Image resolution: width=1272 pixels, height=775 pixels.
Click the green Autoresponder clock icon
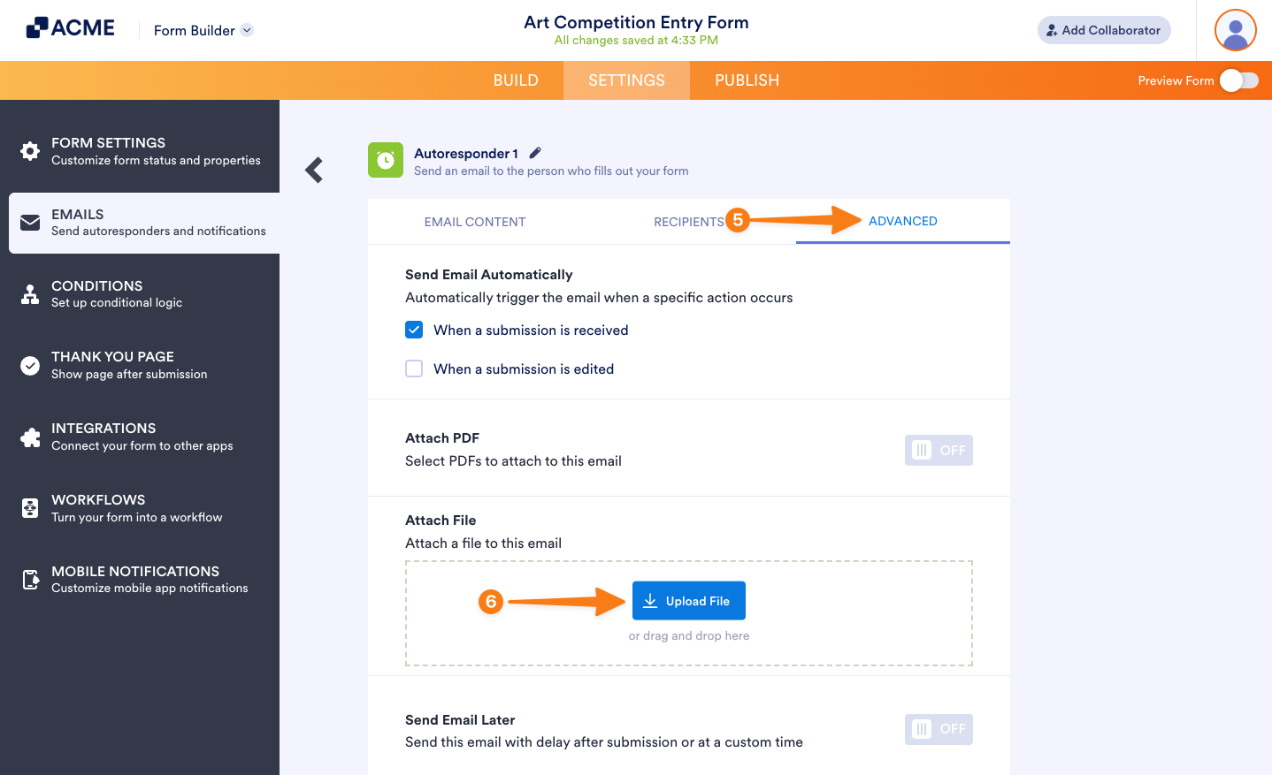point(385,160)
